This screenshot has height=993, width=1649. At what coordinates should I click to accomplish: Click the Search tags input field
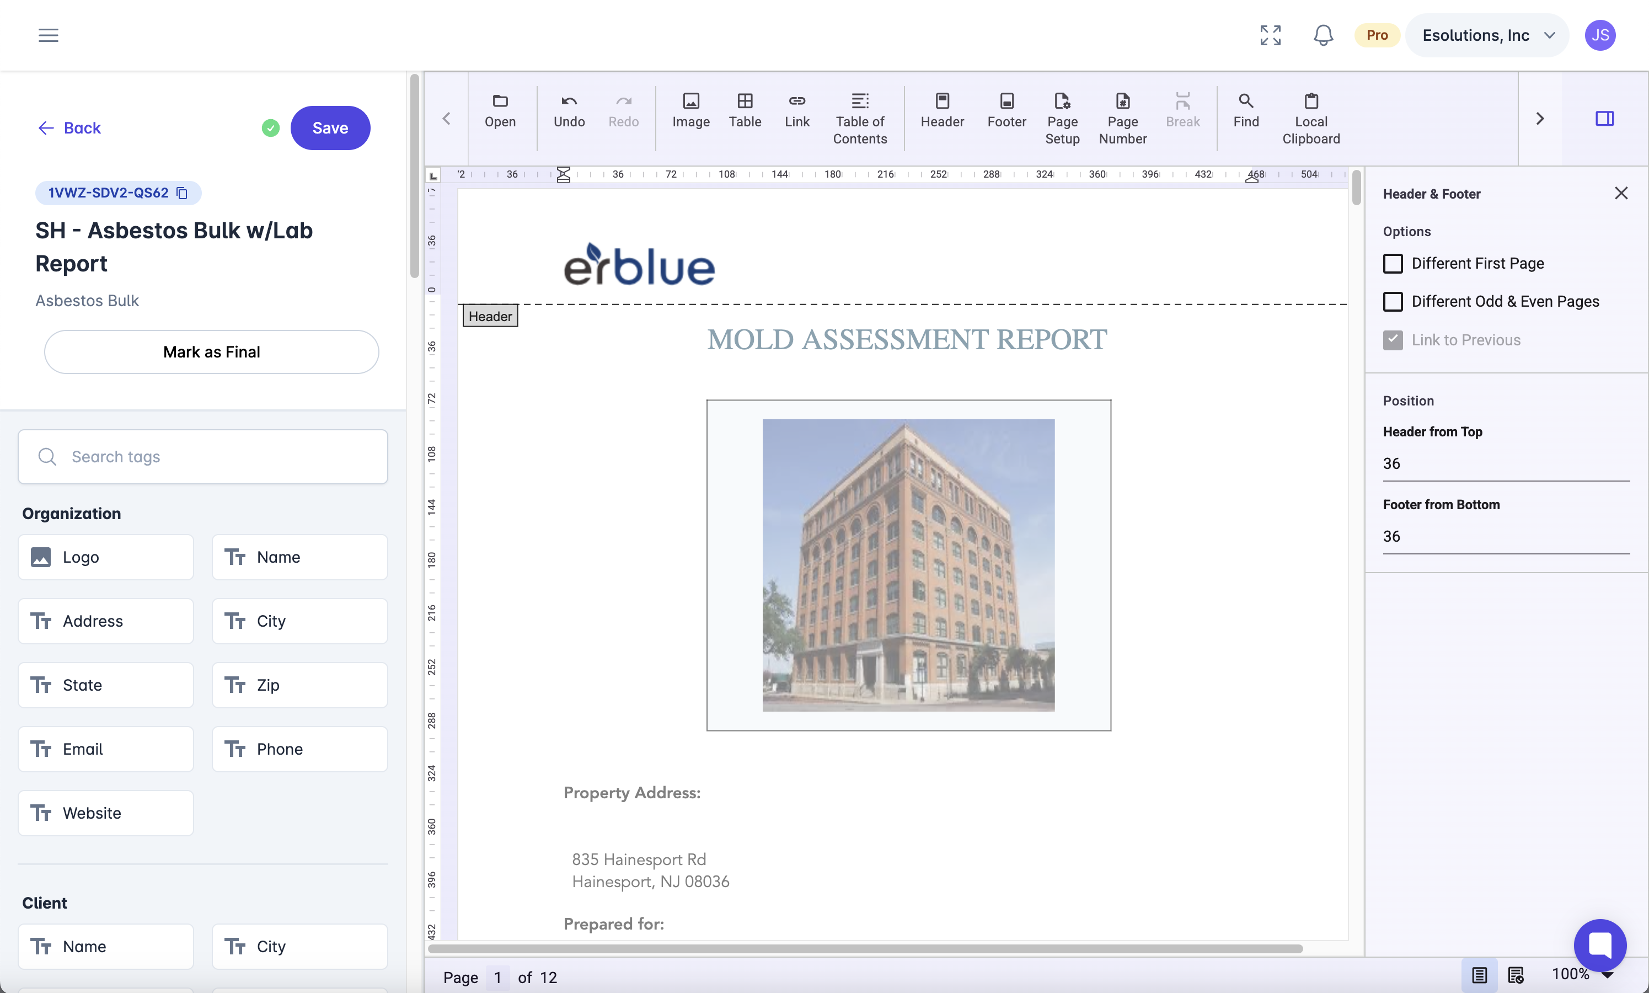203,456
